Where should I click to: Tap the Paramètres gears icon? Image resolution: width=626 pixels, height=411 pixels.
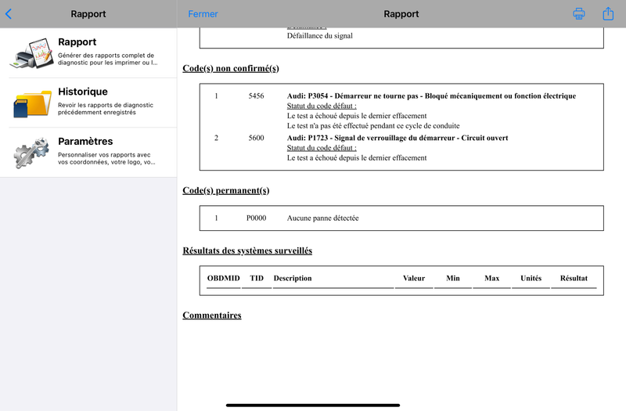32,153
